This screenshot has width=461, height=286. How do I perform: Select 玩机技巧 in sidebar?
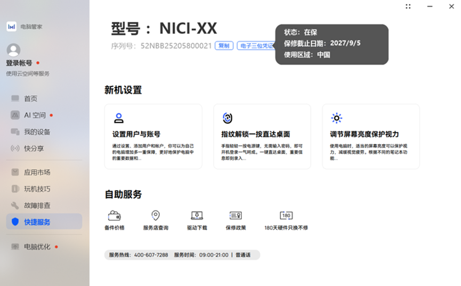[x=37, y=189]
